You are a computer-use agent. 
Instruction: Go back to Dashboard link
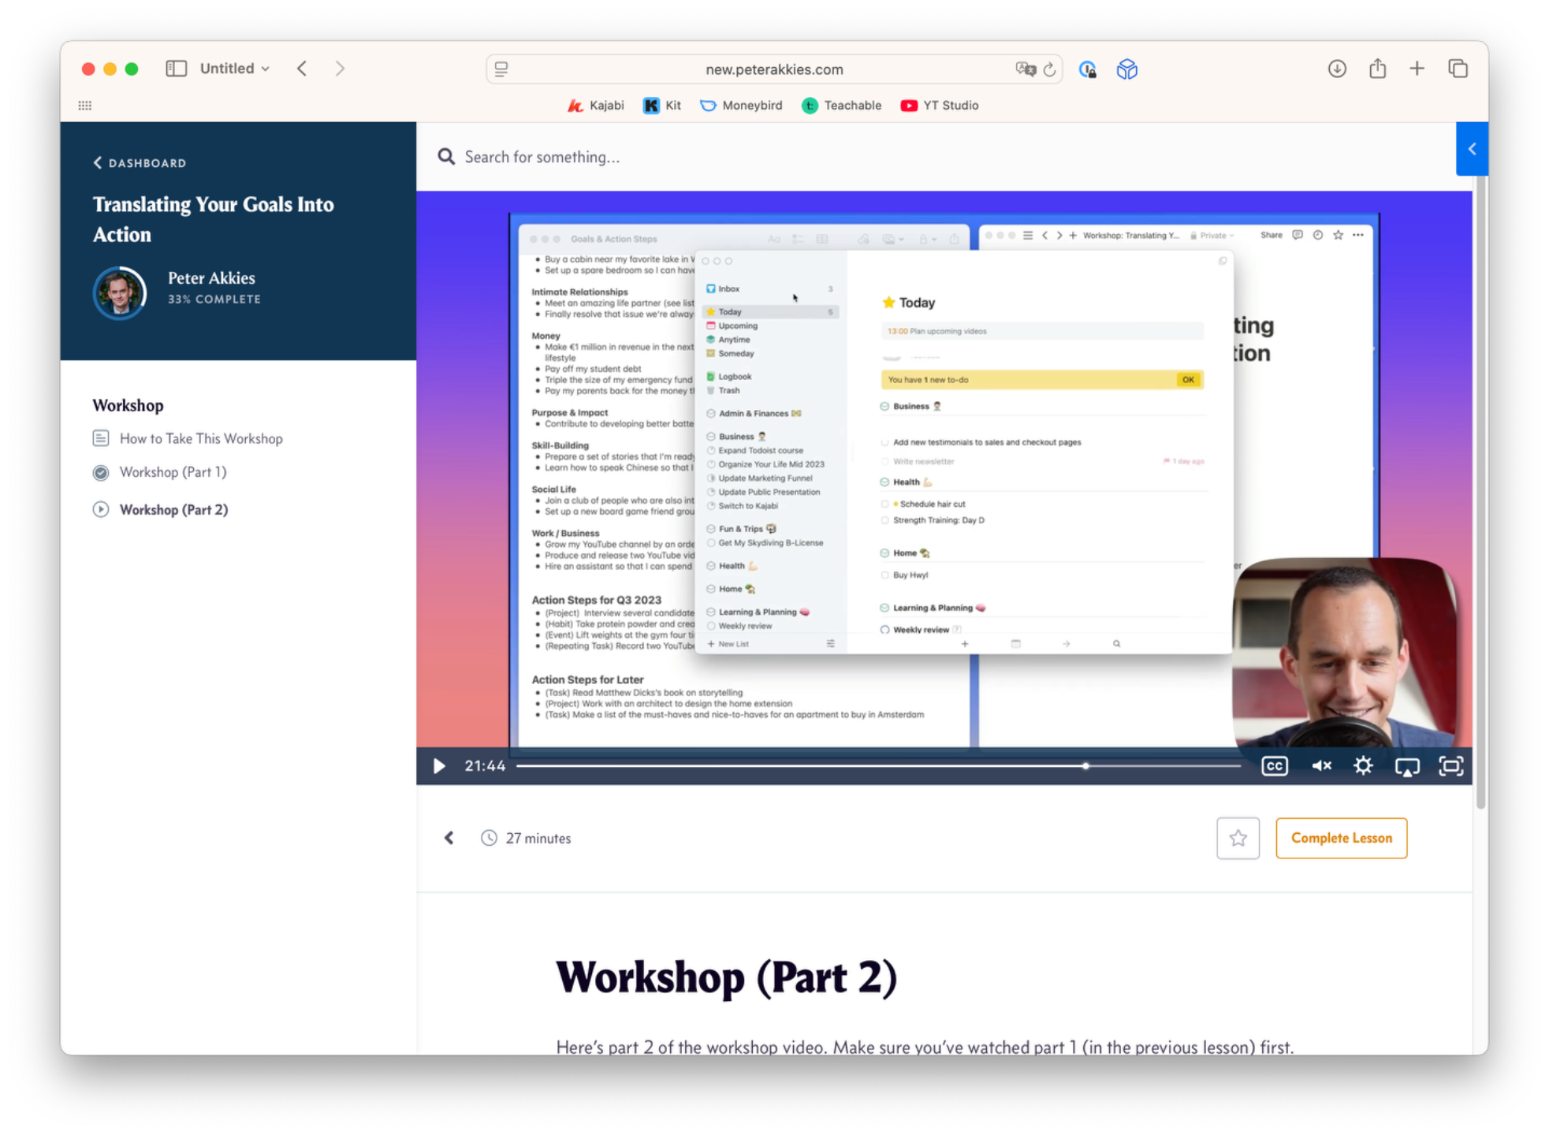point(140,163)
